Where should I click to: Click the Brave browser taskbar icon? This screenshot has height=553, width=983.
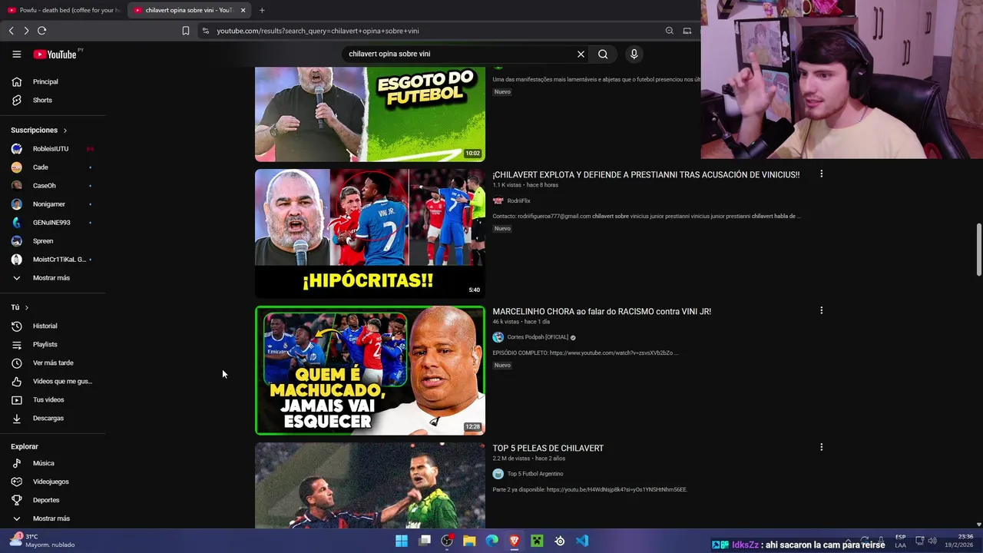pos(515,541)
